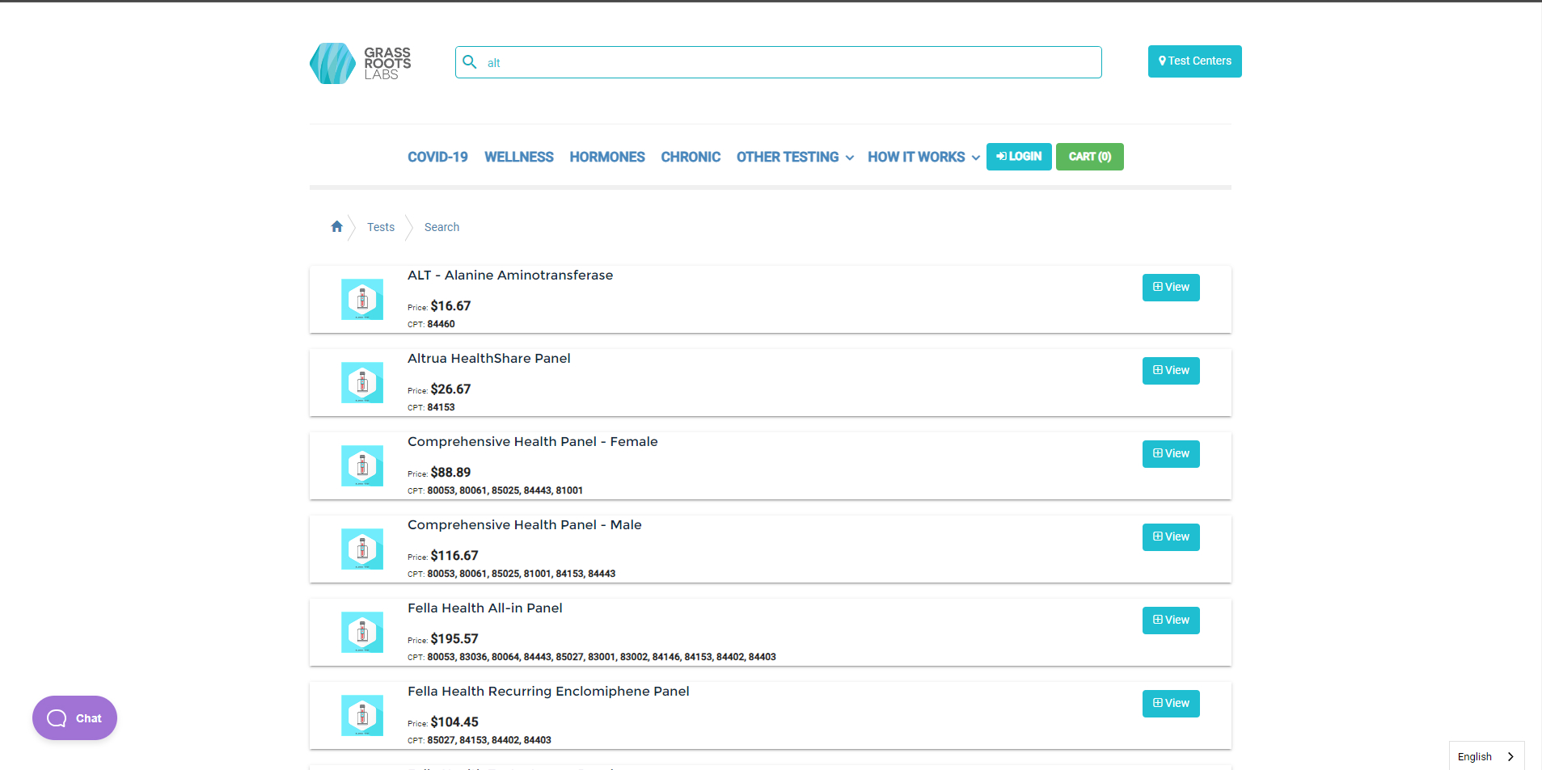This screenshot has height=770, width=1542.
Task: Click the $195.57 price text
Action: click(454, 639)
